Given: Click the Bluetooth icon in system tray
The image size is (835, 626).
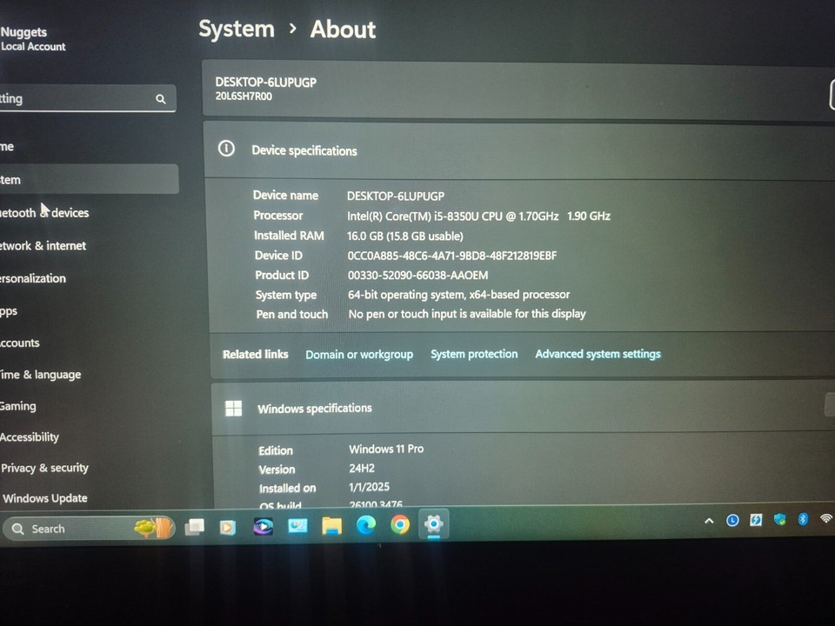Looking at the screenshot, I should click(x=803, y=518).
